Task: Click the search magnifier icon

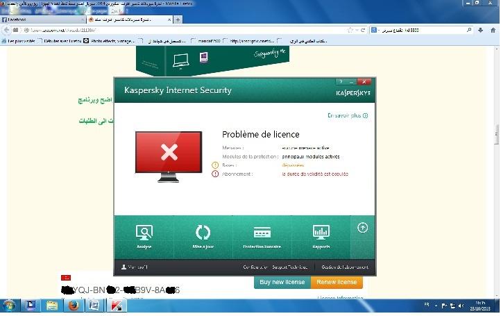Action: point(468,30)
